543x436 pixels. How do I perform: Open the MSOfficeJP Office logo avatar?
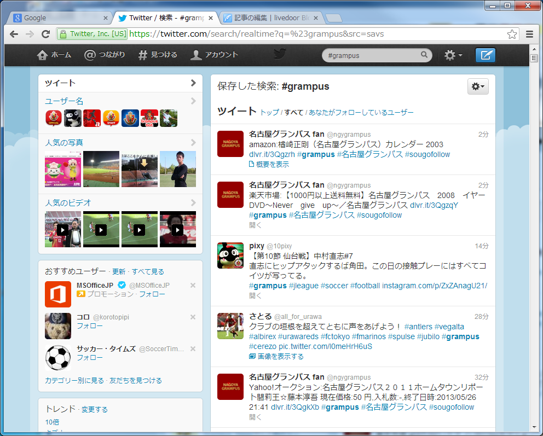[x=58, y=294]
